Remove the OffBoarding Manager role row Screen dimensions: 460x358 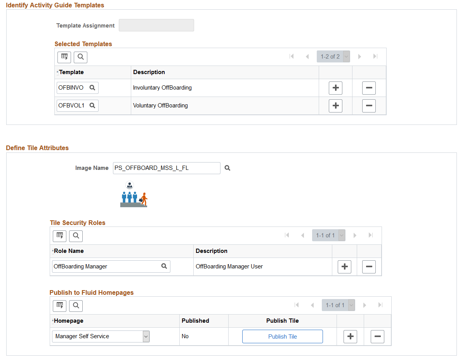[x=369, y=267]
